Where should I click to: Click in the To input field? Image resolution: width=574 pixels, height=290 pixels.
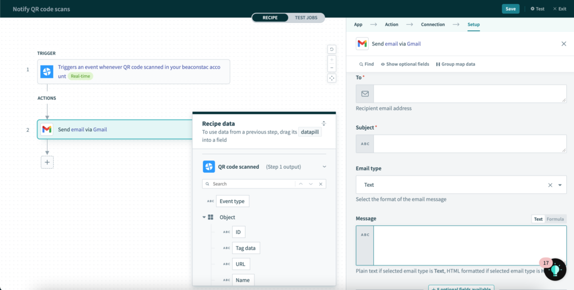(x=470, y=94)
